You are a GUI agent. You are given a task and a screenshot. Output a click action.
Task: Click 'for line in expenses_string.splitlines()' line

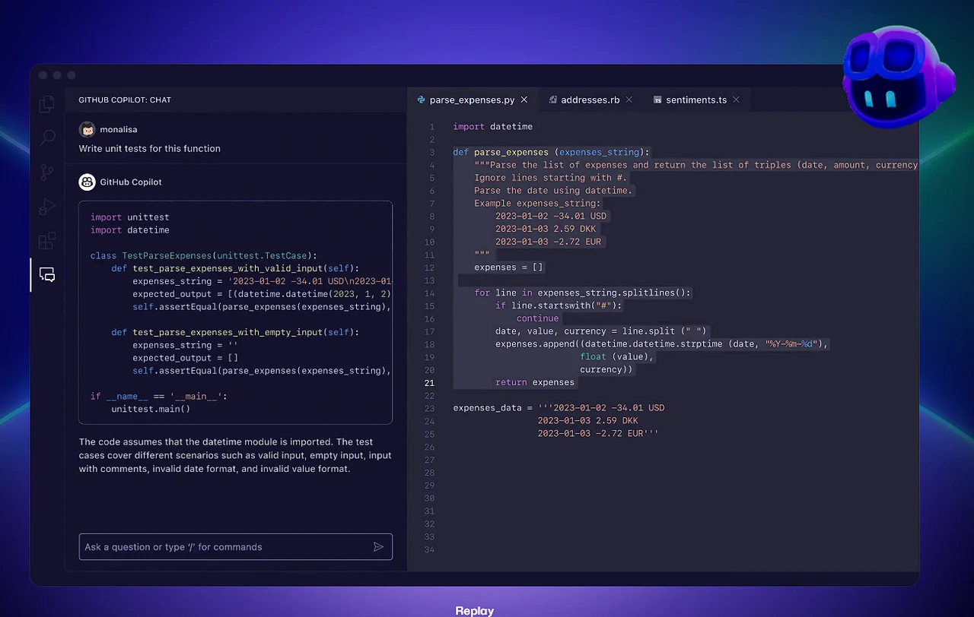click(x=583, y=293)
